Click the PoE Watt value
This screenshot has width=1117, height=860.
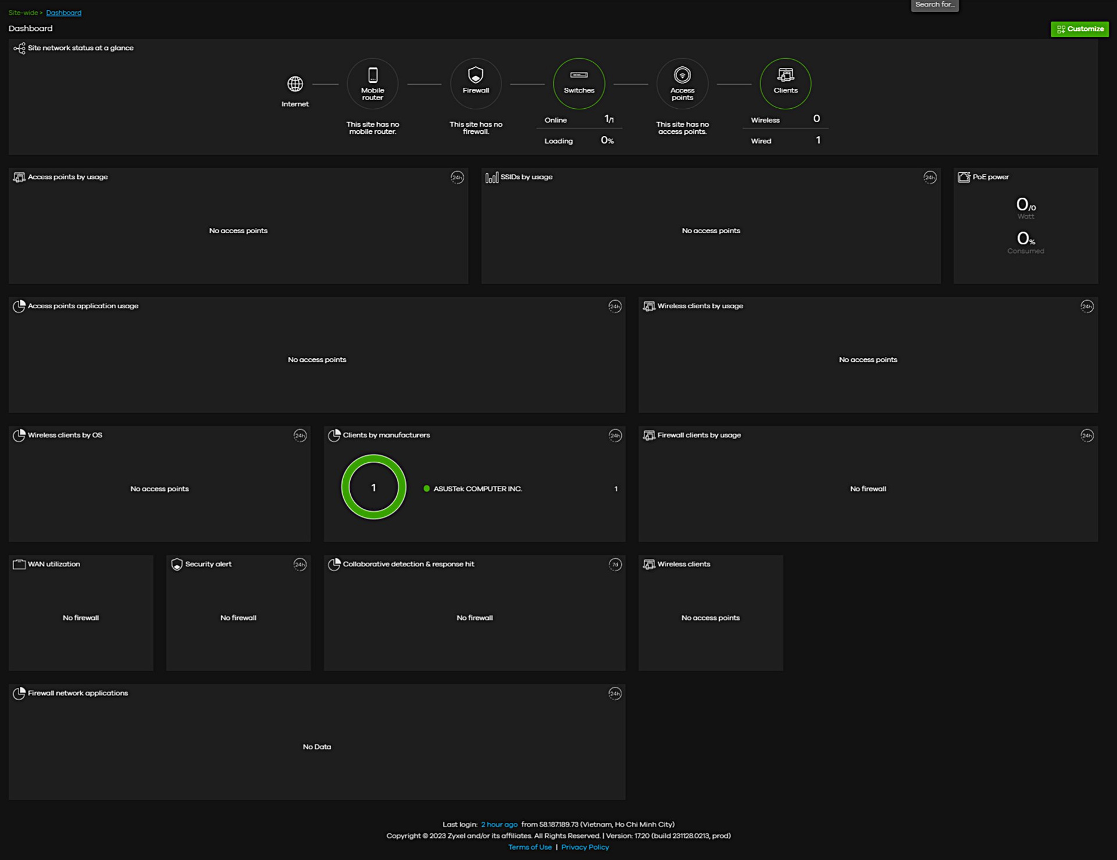(1026, 205)
